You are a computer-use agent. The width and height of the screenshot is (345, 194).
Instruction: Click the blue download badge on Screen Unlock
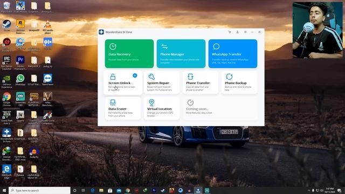pyautogui.click(x=135, y=75)
